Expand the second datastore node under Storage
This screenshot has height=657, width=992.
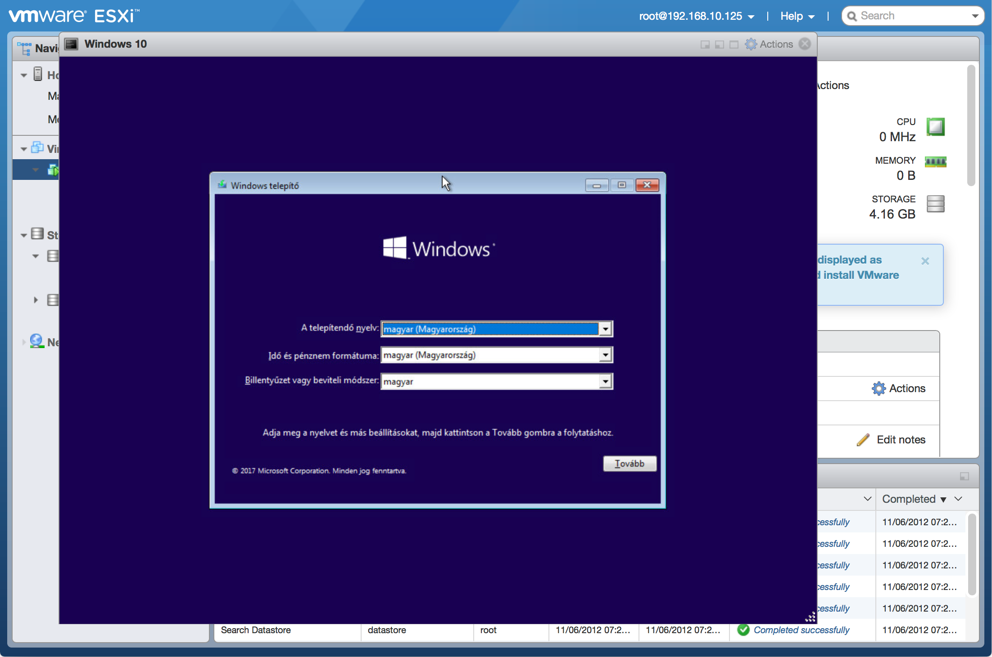[36, 300]
